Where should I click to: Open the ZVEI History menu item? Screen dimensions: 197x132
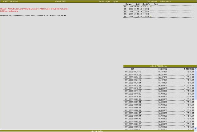151,2
